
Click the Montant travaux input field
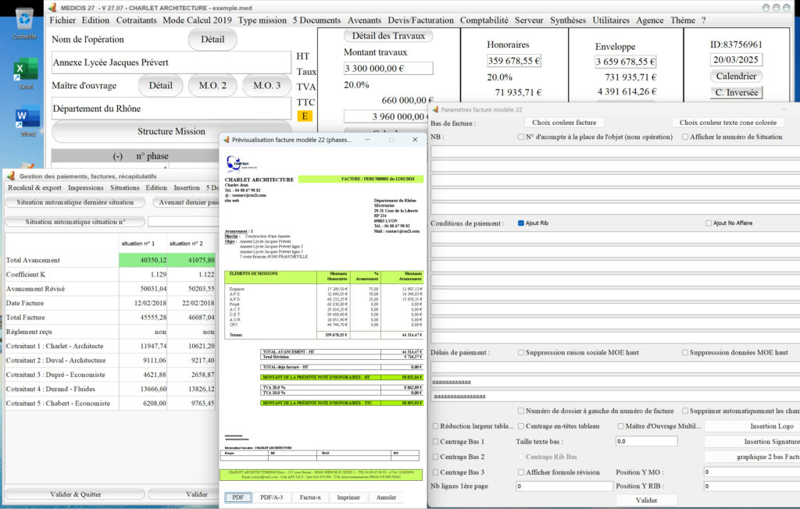coord(388,69)
